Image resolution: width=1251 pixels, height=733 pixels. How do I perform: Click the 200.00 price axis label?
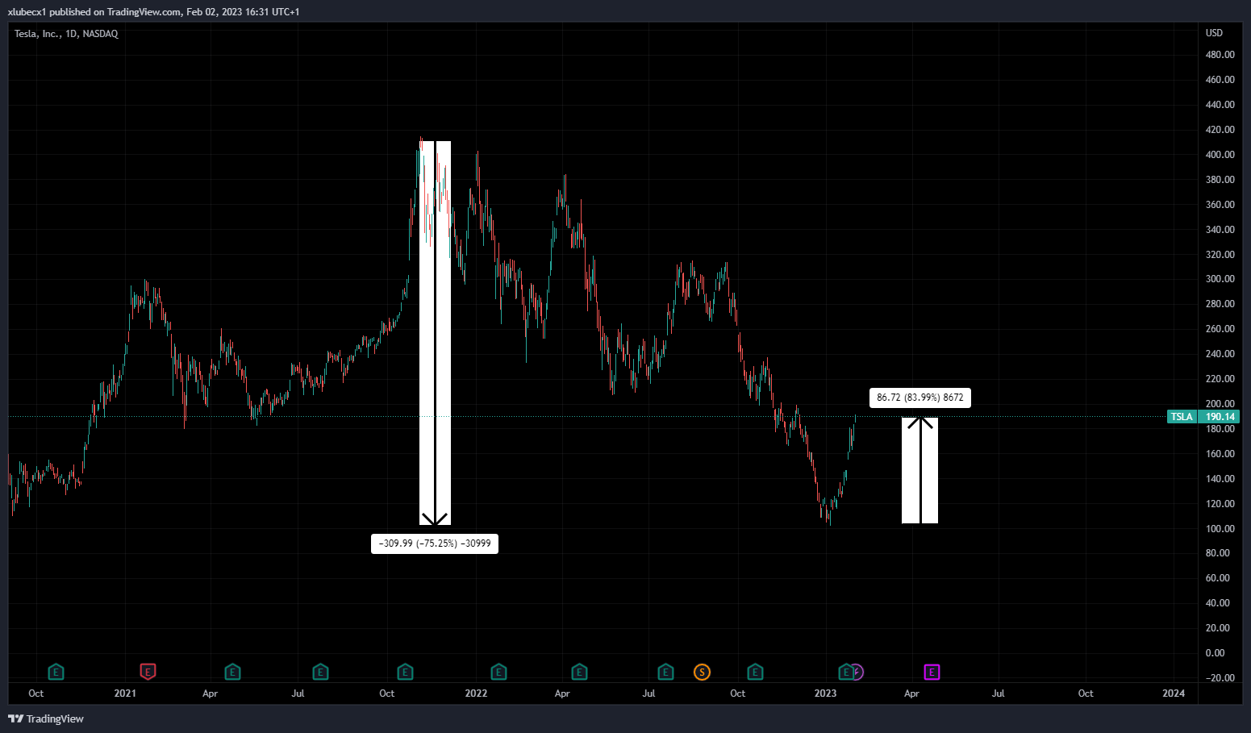tap(1220, 404)
